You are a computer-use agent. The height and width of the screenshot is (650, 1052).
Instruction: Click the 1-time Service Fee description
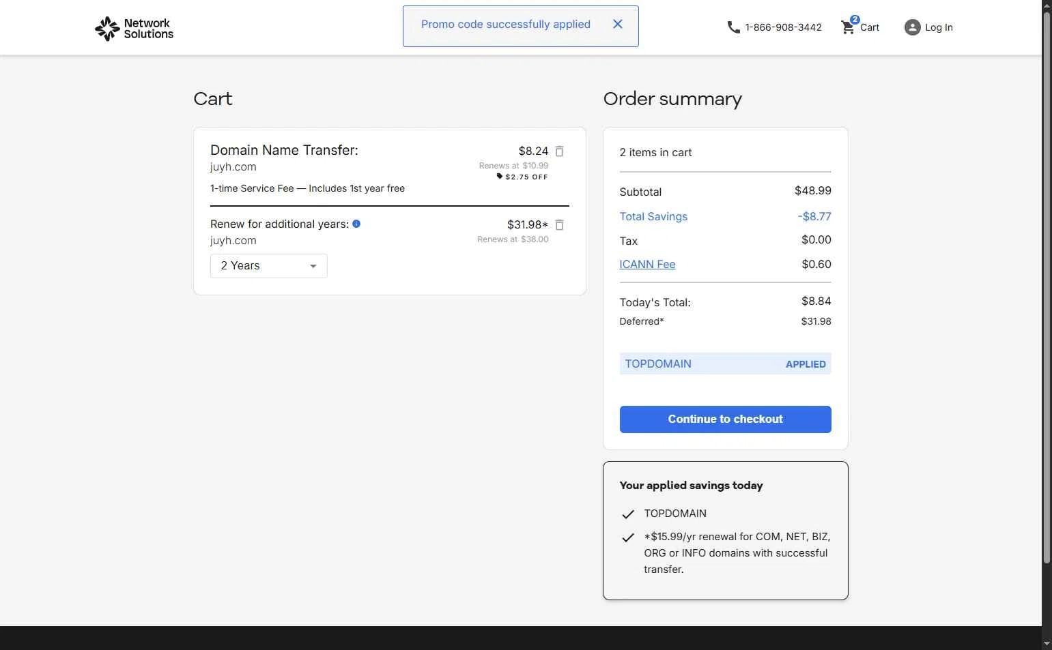(x=307, y=188)
